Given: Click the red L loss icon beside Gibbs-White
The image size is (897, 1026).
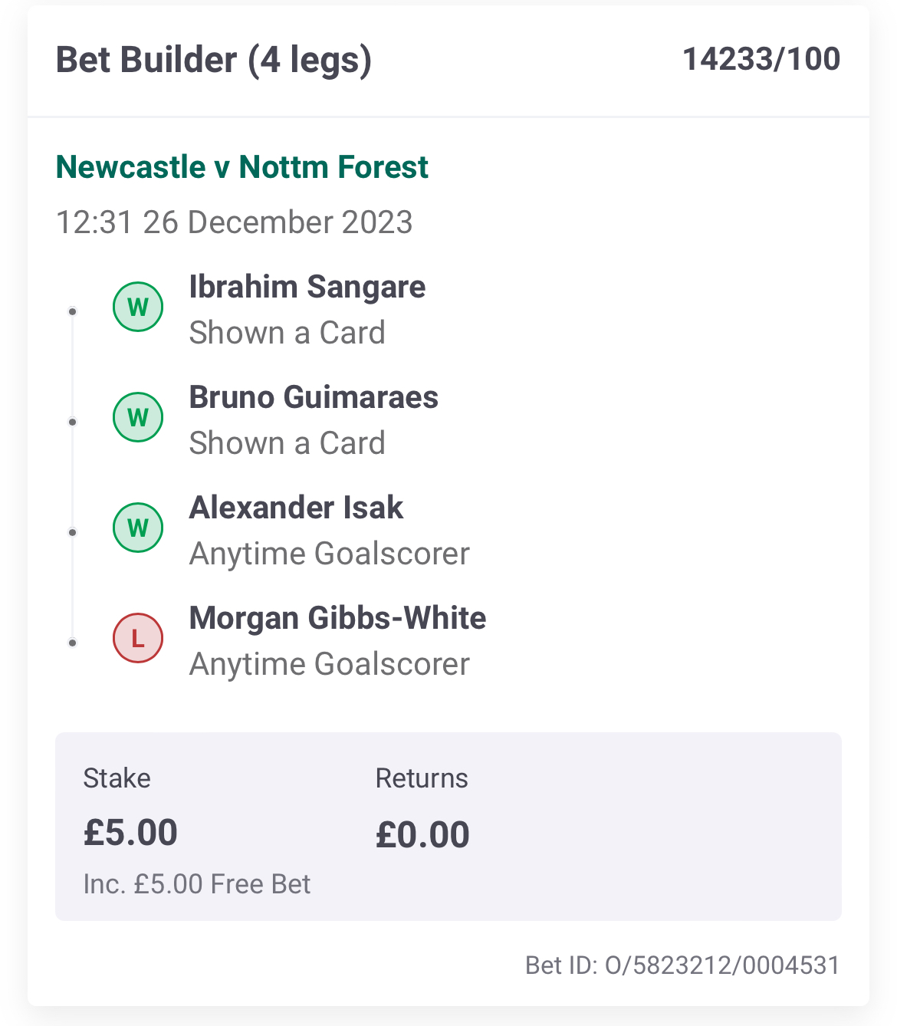Looking at the screenshot, I should point(138,638).
